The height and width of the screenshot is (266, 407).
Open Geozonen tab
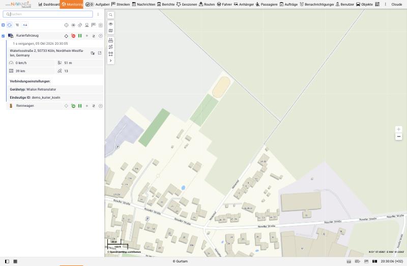[187, 4]
